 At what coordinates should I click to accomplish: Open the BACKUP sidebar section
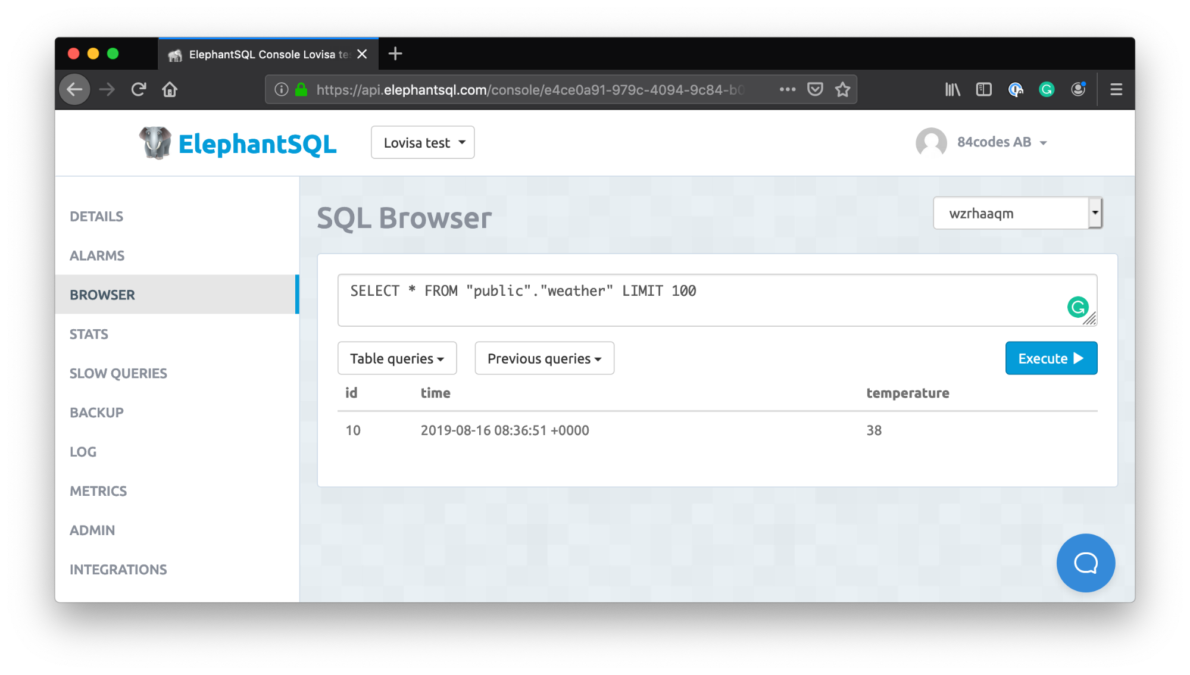(96, 412)
